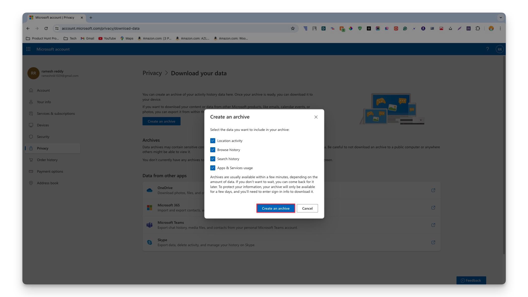This screenshot has width=528, height=297.
Task: Open the help question mark icon
Action: click(x=487, y=49)
